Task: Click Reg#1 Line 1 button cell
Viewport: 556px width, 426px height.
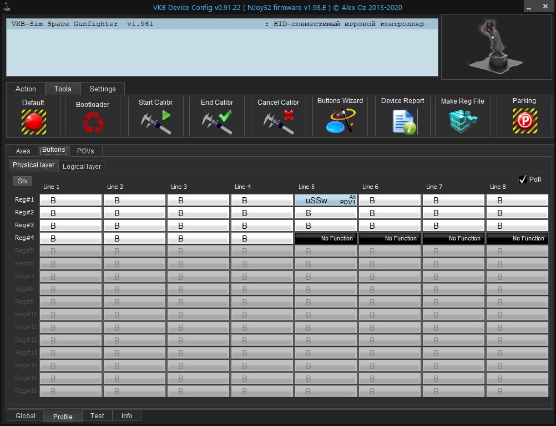Action: (x=70, y=201)
